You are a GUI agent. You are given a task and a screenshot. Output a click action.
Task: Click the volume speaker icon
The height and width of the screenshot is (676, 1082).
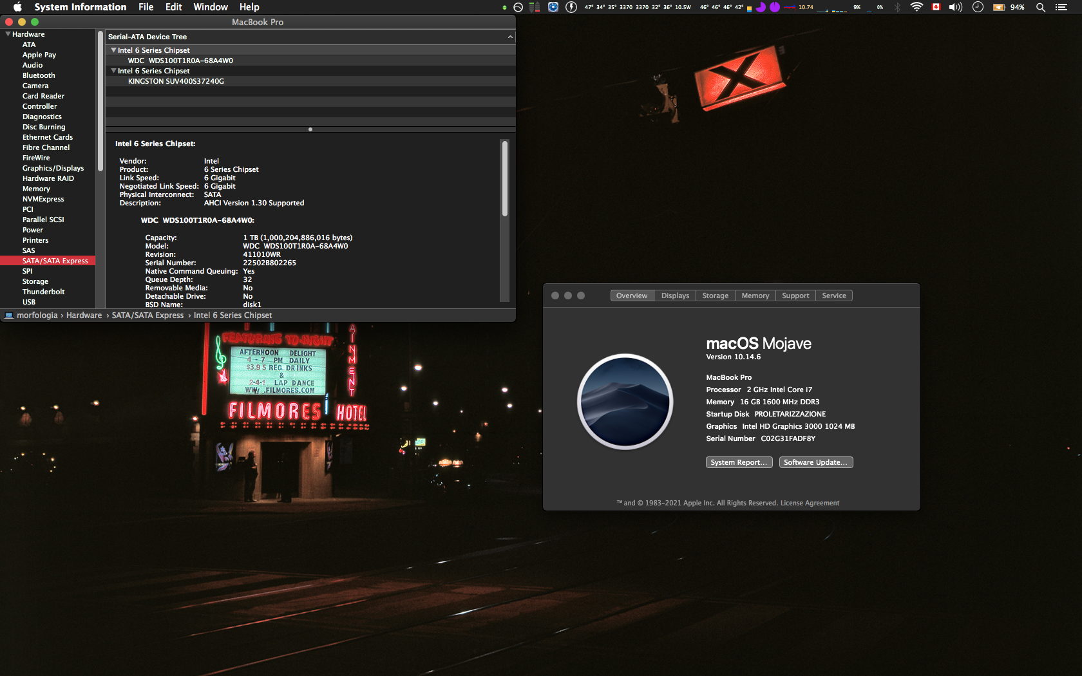(x=955, y=7)
